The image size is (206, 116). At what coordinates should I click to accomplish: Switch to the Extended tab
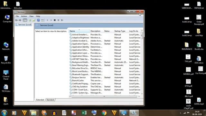(x=40, y=100)
